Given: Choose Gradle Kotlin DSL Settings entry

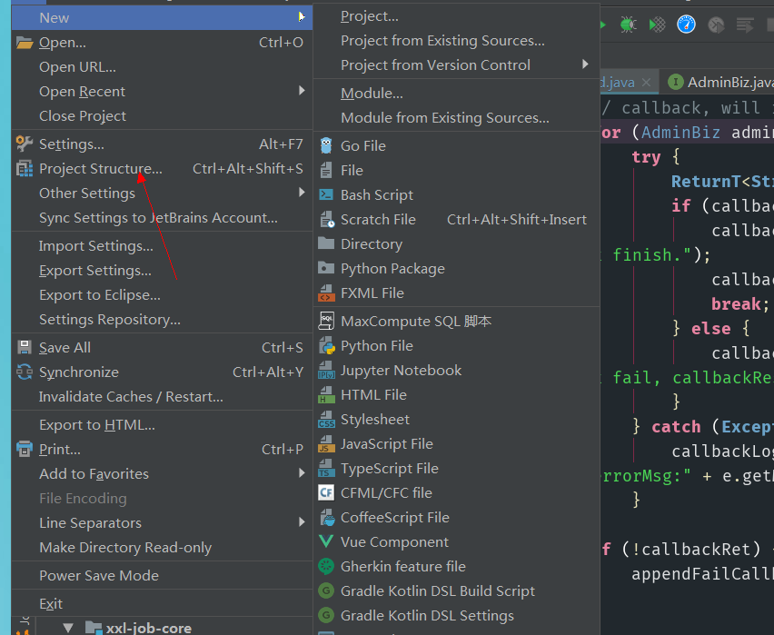Looking at the screenshot, I should coord(457,615).
